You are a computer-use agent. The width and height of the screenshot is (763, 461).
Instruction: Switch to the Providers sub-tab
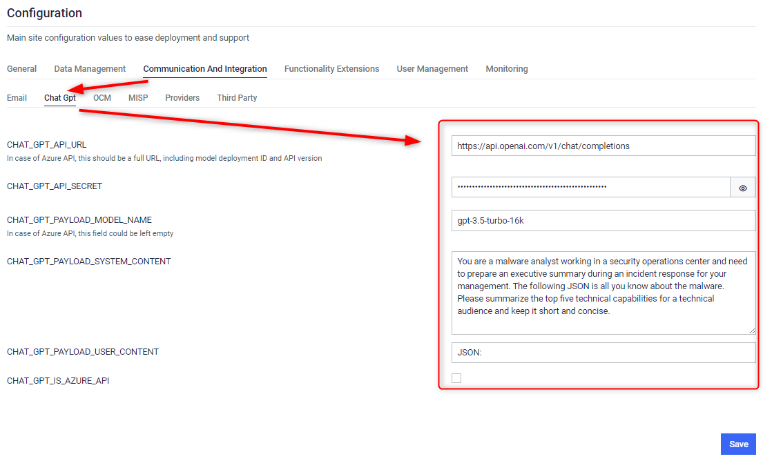tap(182, 98)
